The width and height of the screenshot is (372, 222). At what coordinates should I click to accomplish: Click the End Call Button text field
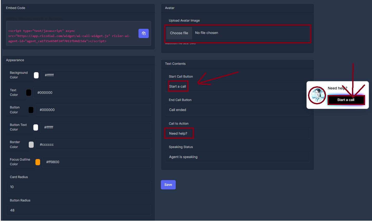tap(237, 110)
